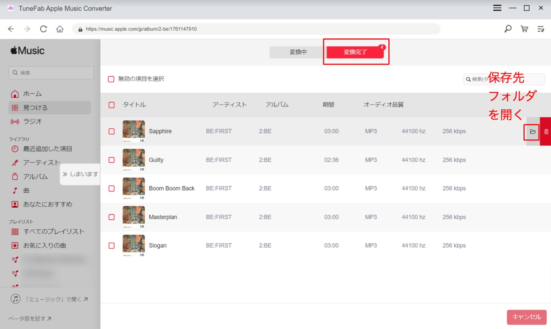Click the Slogan album thumbnail
Screen dimensions: 551x329
tap(134, 245)
